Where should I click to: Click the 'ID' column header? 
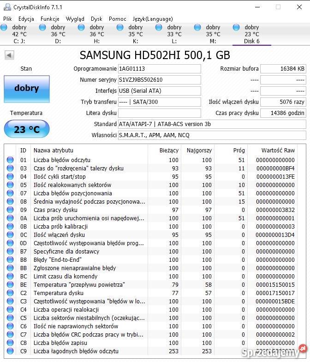point(23,151)
